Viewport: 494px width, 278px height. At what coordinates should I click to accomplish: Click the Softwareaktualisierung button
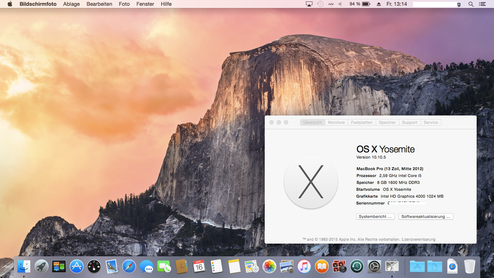[426, 216]
